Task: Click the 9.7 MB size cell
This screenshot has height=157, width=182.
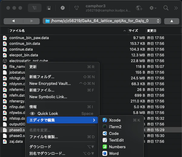Action: [139, 38]
